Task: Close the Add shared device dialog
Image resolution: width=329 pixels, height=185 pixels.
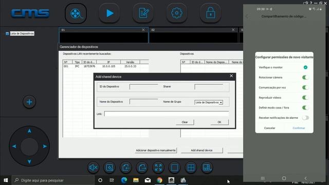Action: tap(231, 76)
